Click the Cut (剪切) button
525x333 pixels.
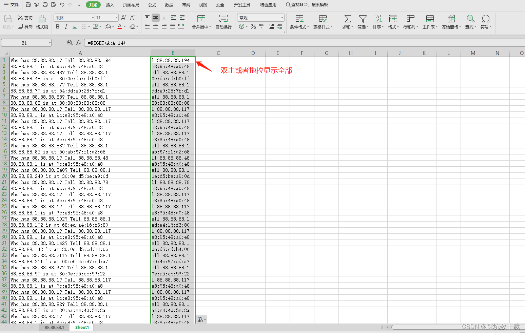[x=25, y=18]
